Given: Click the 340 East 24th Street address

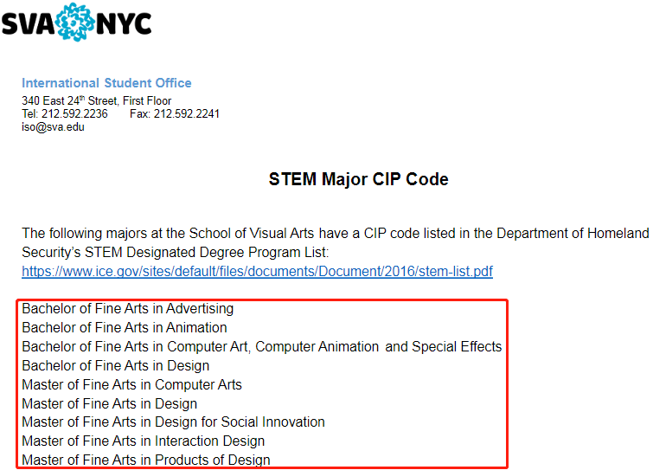Looking at the screenshot, I should pos(96,100).
